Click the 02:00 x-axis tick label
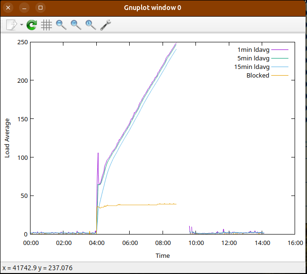 [x=64, y=243]
